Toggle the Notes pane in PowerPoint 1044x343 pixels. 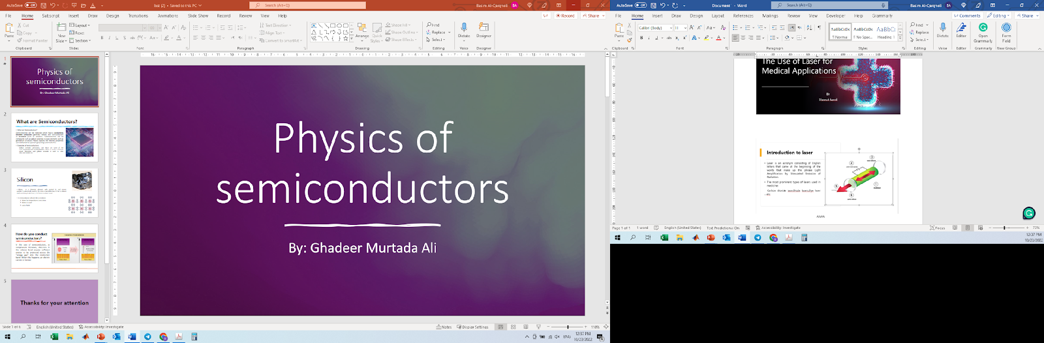tap(444, 327)
